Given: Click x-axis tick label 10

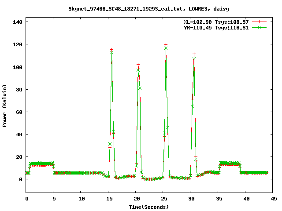Looking at the screenshot, I should 82,199.
